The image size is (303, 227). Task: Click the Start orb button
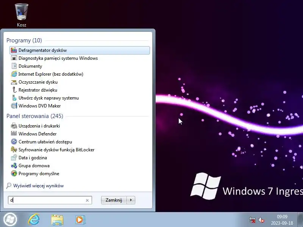10,219
